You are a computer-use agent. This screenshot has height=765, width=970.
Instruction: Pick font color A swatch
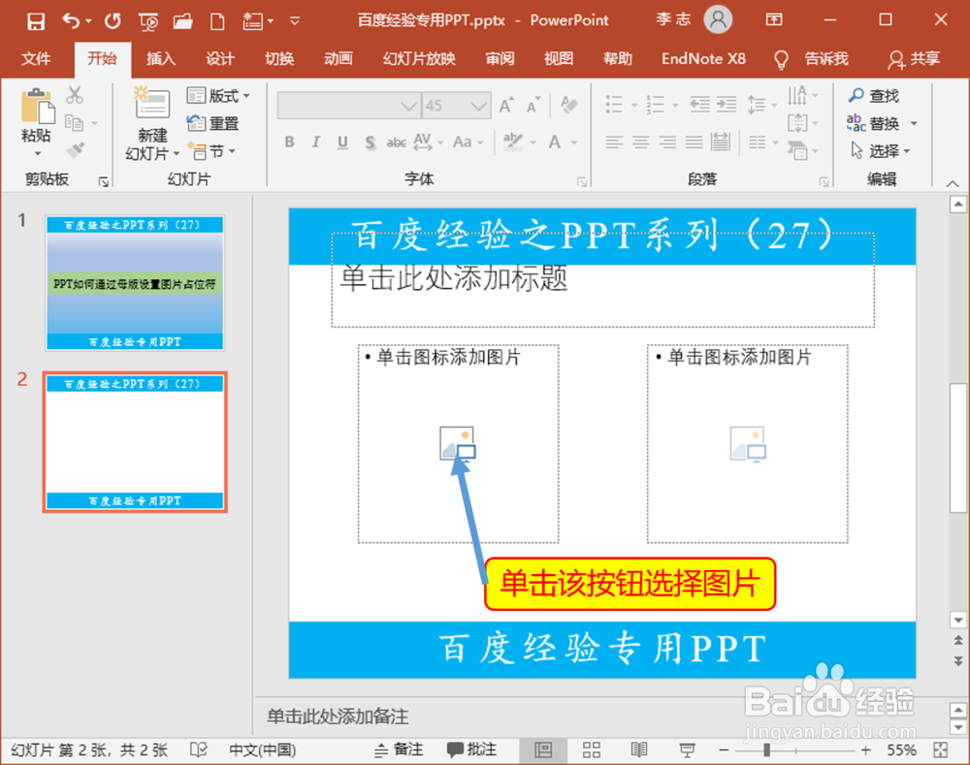555,143
